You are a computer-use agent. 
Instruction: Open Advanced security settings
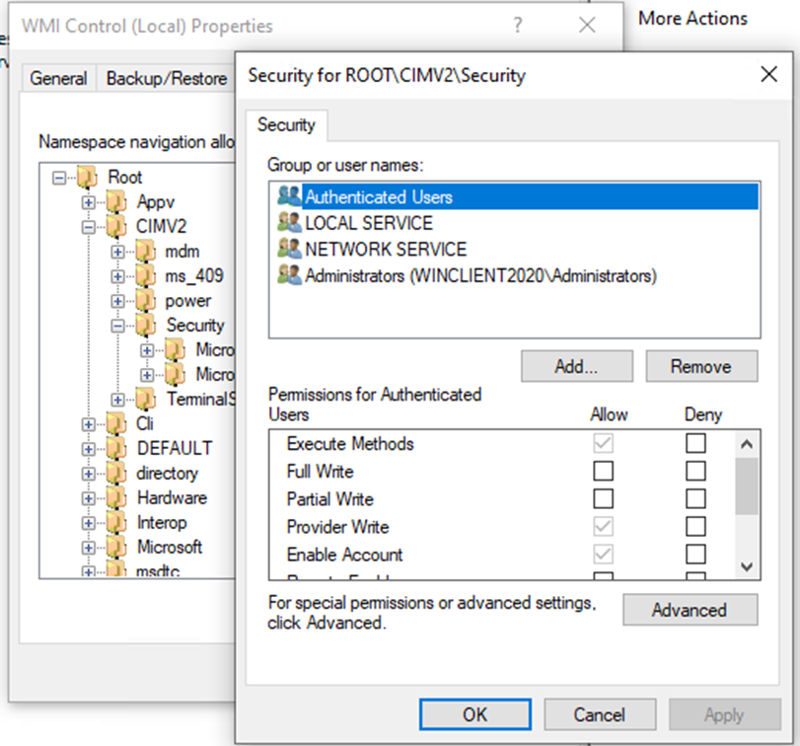pos(689,610)
